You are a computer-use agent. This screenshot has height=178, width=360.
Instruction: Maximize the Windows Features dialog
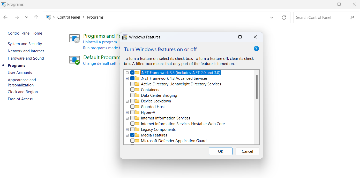[240, 37]
